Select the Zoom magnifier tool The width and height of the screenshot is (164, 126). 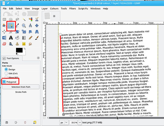24,25
